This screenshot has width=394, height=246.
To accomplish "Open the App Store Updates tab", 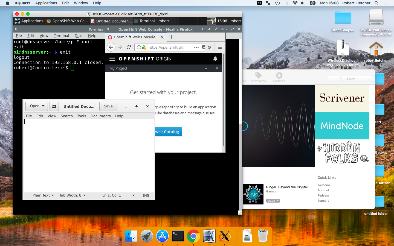I will [279, 77].
